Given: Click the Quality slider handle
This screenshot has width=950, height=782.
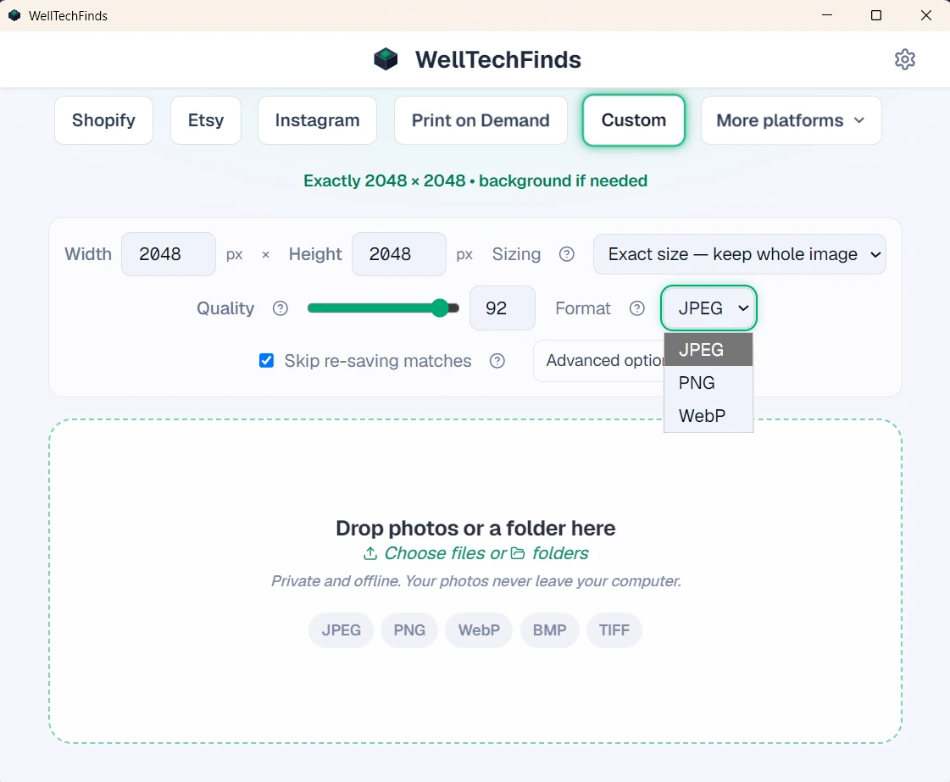Looking at the screenshot, I should click(x=441, y=308).
